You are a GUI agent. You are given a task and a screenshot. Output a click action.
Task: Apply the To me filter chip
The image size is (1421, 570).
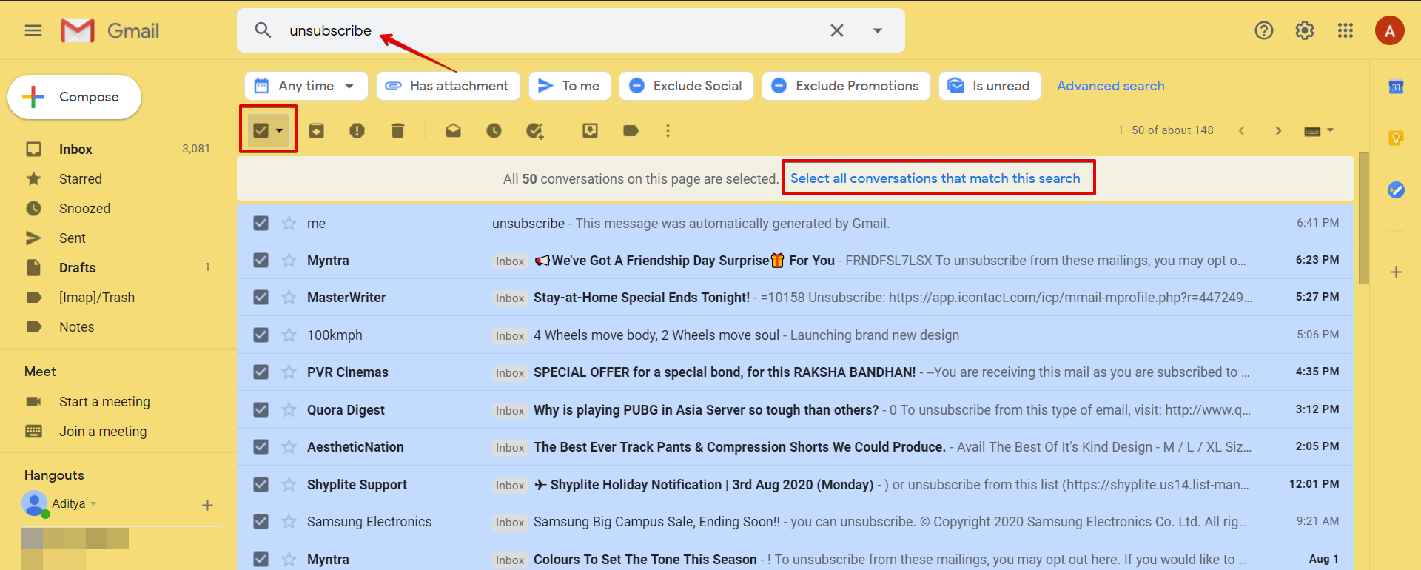569,86
